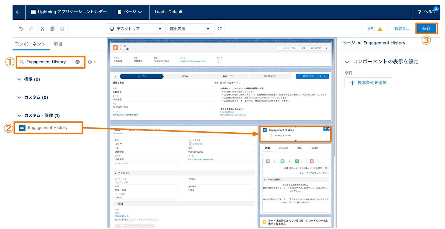This screenshot has width=445, height=229.
Task: Open the First Call Deck link
Action: pos(227,112)
